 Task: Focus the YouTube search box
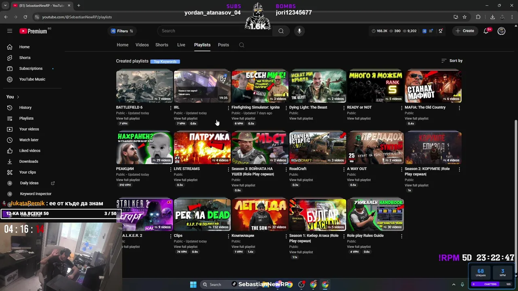pyautogui.click(x=215, y=31)
